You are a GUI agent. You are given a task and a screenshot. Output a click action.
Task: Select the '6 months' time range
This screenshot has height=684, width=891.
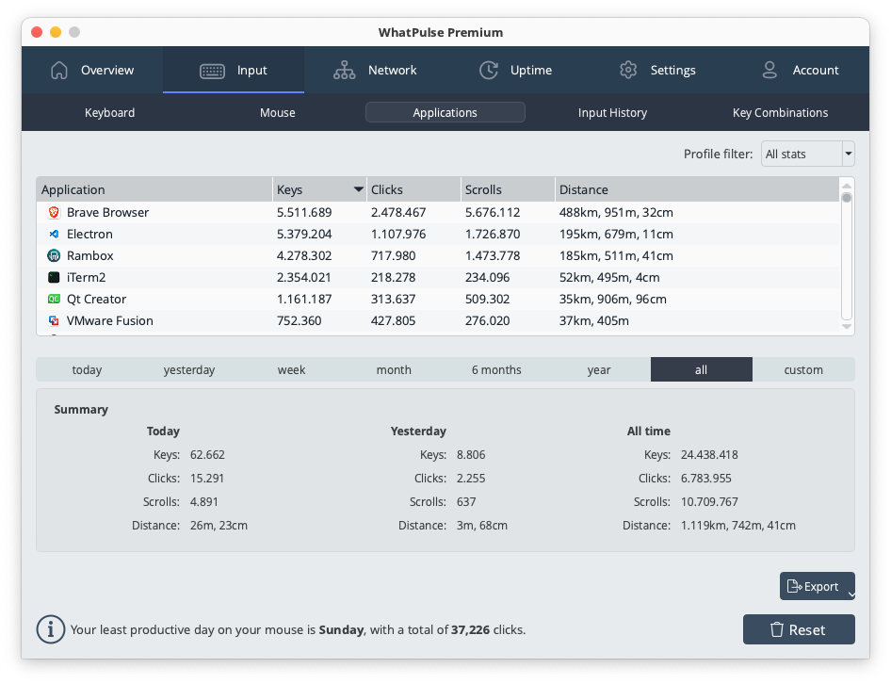pyautogui.click(x=496, y=370)
